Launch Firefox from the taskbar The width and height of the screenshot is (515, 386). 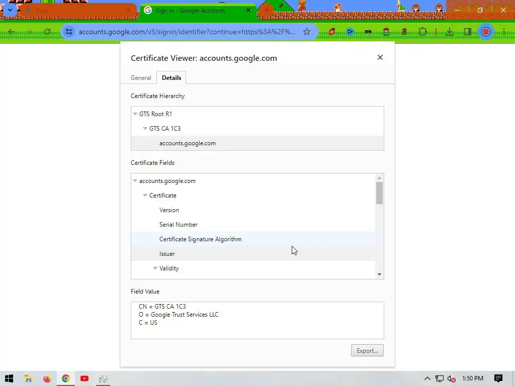point(47,379)
